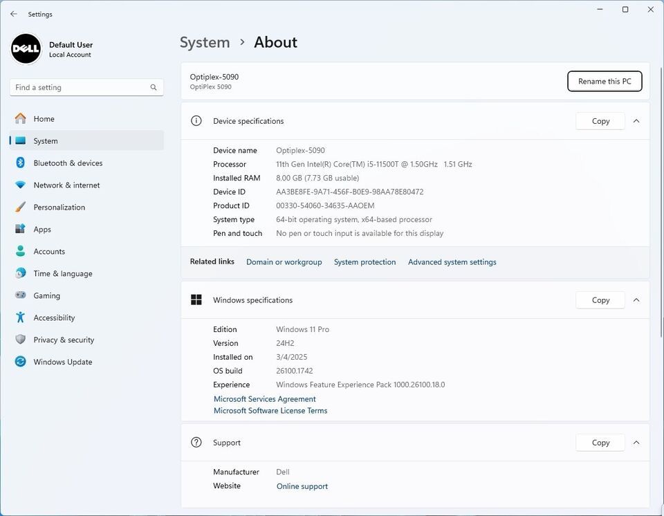Click the Time & language globe icon
This screenshot has width=664, height=516.
(x=20, y=273)
